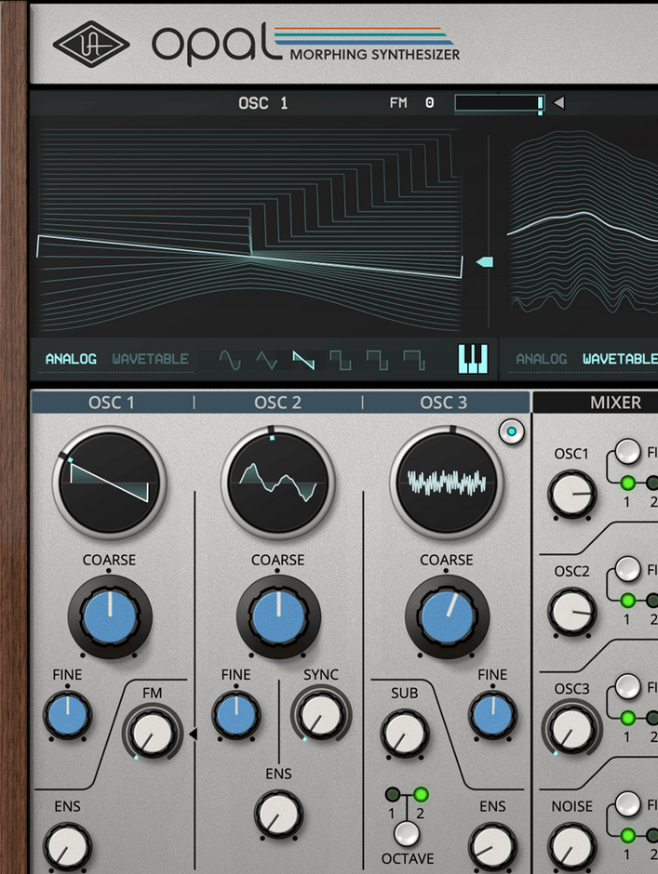Switch oscillator 1 to ANALOG mode

(71, 359)
